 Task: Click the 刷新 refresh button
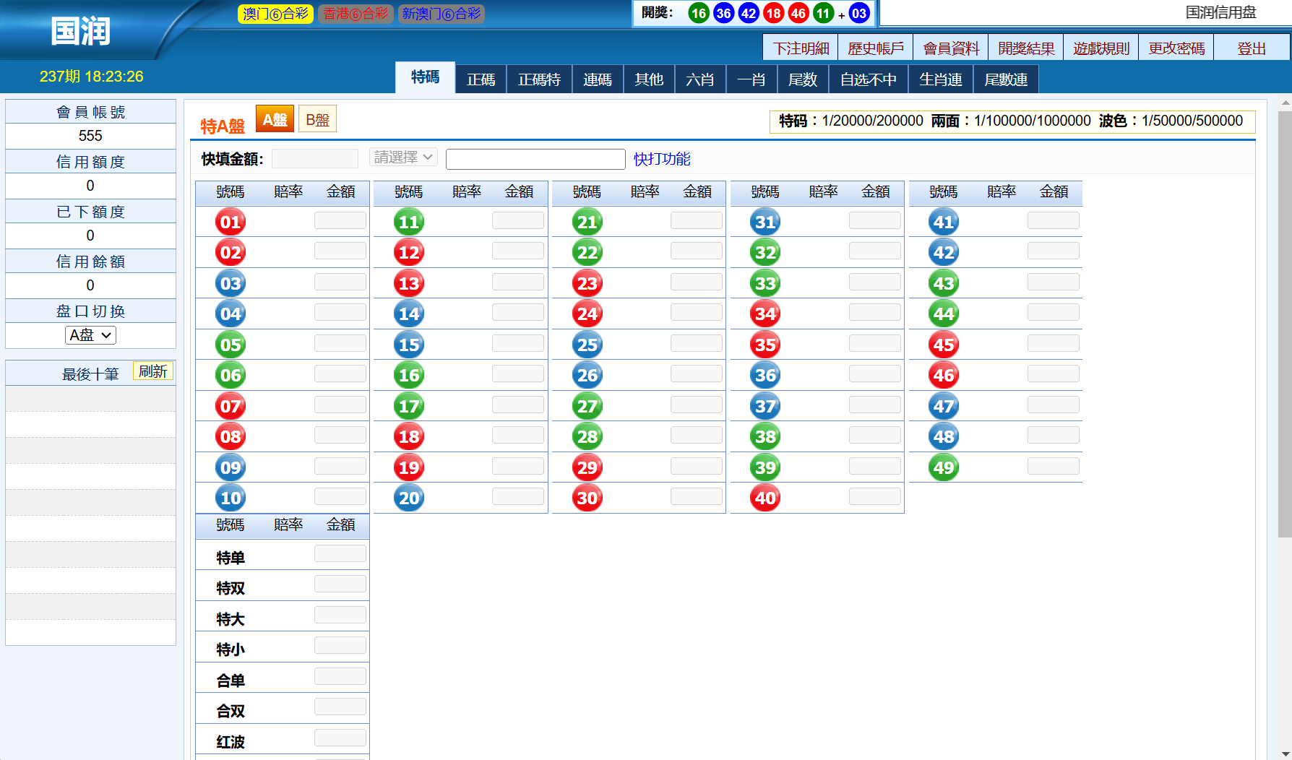153,371
